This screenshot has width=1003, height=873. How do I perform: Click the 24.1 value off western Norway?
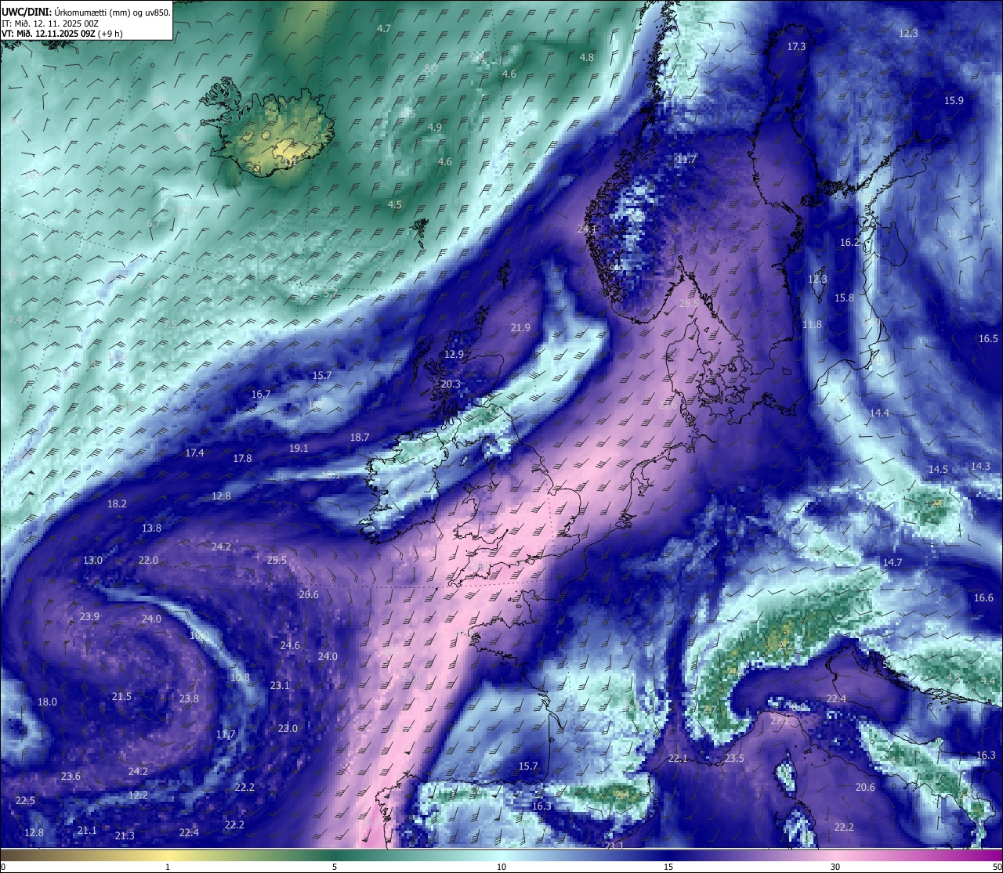click(587, 229)
